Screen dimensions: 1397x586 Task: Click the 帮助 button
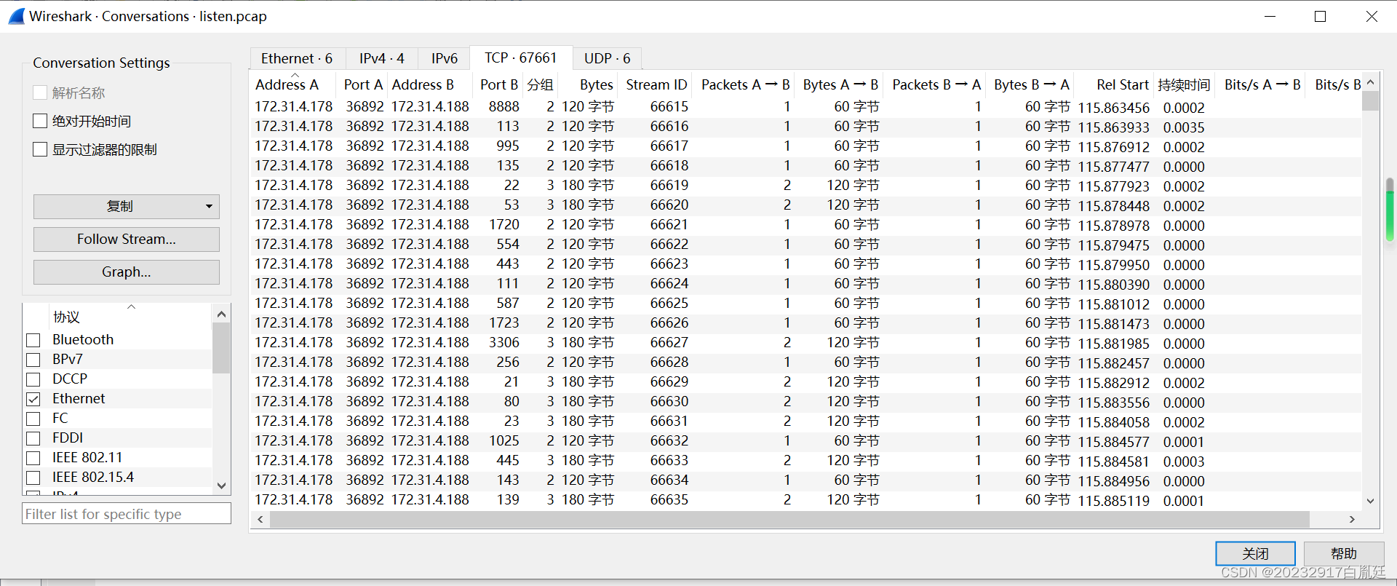tap(1344, 553)
